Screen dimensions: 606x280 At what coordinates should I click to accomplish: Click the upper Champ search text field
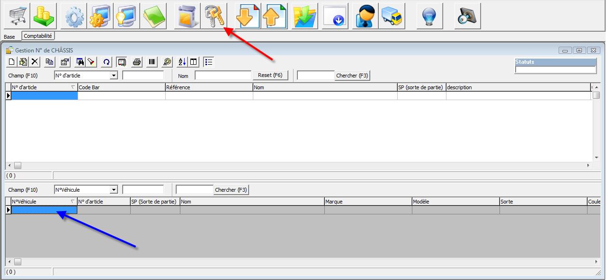pos(143,76)
